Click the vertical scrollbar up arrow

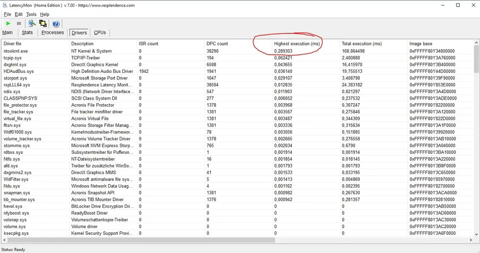click(476, 43)
